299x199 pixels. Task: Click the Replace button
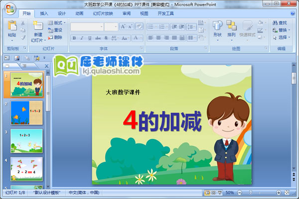click(281, 30)
